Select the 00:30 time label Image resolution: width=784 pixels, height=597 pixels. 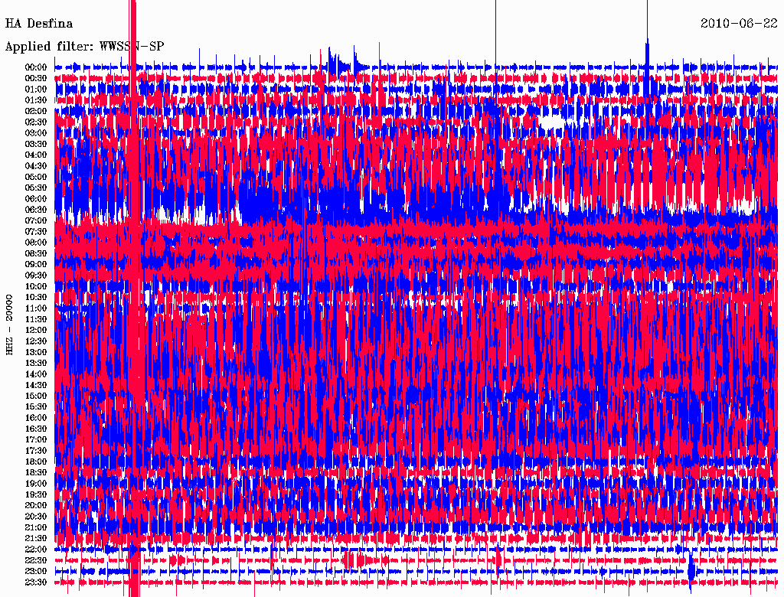click(36, 78)
